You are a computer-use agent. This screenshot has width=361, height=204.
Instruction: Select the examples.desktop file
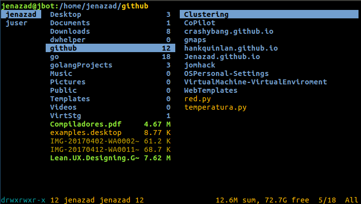tap(111, 133)
